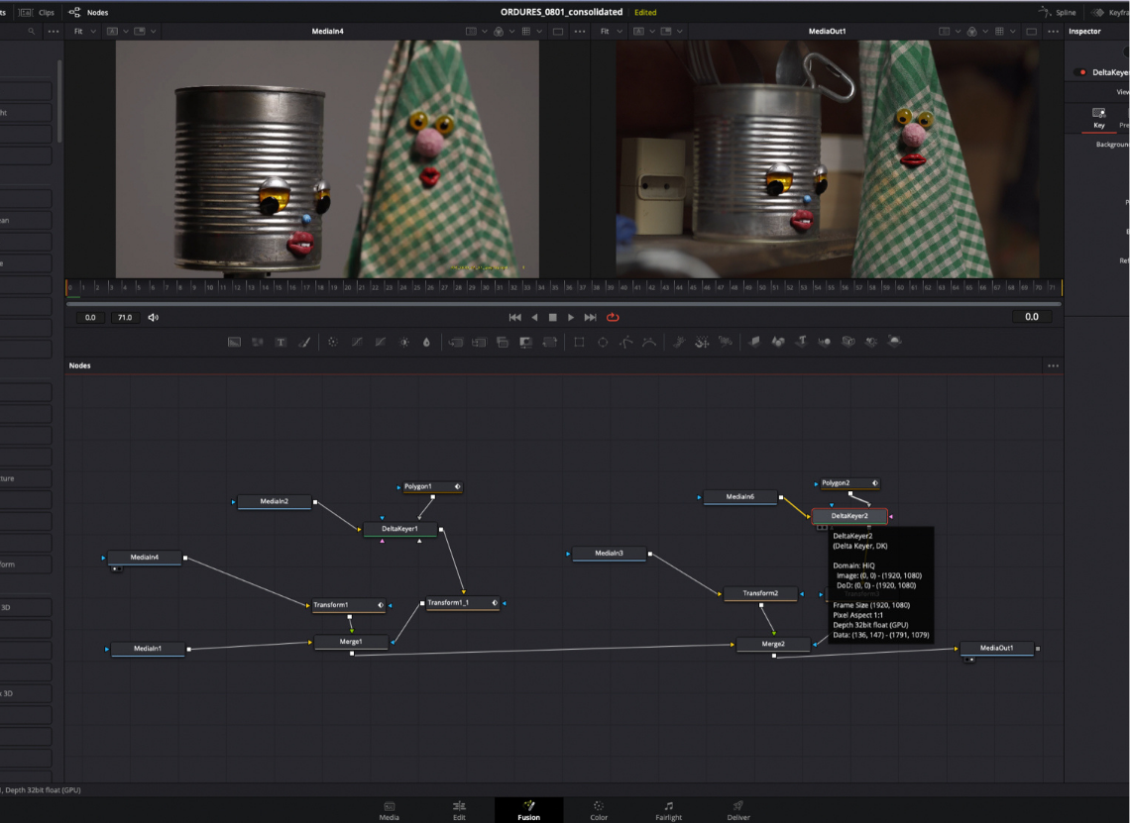Add a BSpline mask from toolbar

tap(649, 342)
